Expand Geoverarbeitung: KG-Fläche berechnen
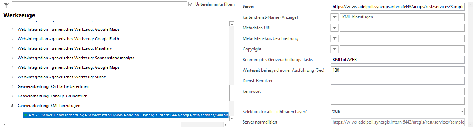475x132 pixels. 13,86
